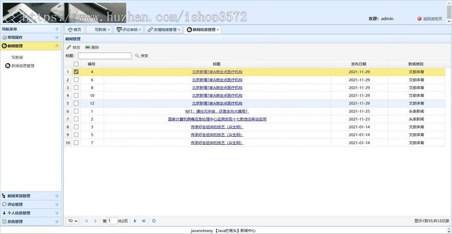Go to next page arrow icon
This screenshot has height=234, width=452.
pos(135,221)
